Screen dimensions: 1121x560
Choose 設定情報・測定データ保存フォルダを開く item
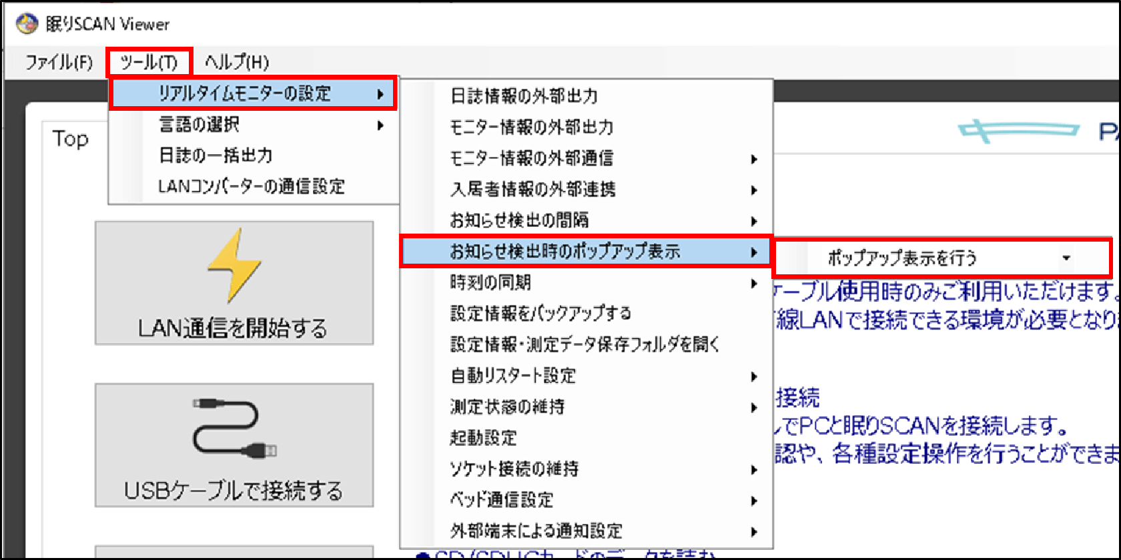pyautogui.click(x=586, y=344)
